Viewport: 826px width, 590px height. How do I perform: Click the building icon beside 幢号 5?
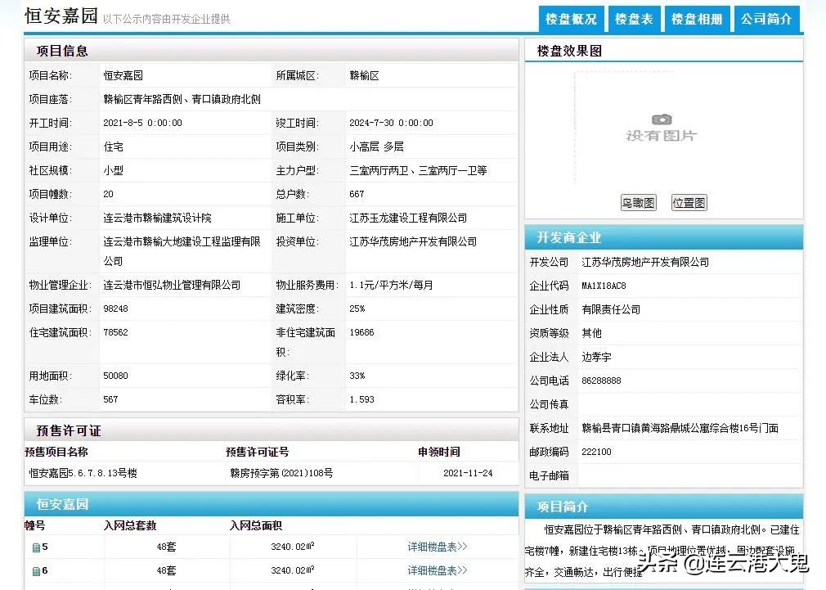[x=36, y=547]
